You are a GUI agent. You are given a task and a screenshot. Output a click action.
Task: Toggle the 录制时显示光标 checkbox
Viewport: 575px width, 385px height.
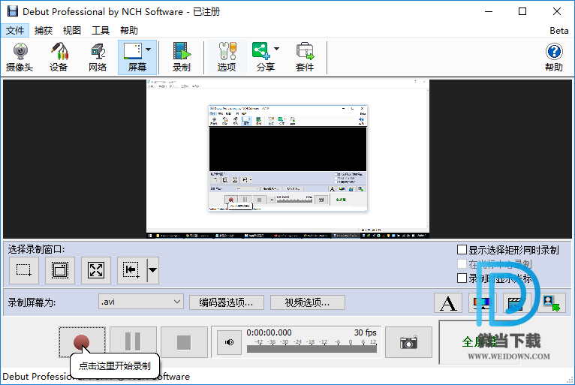click(462, 278)
